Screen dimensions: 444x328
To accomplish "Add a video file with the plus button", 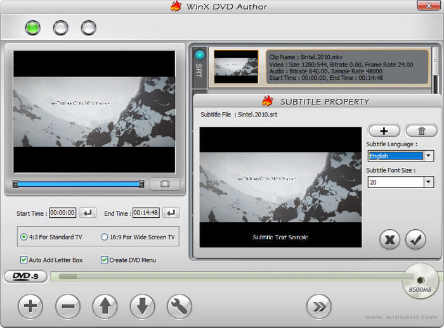I will 30,306.
